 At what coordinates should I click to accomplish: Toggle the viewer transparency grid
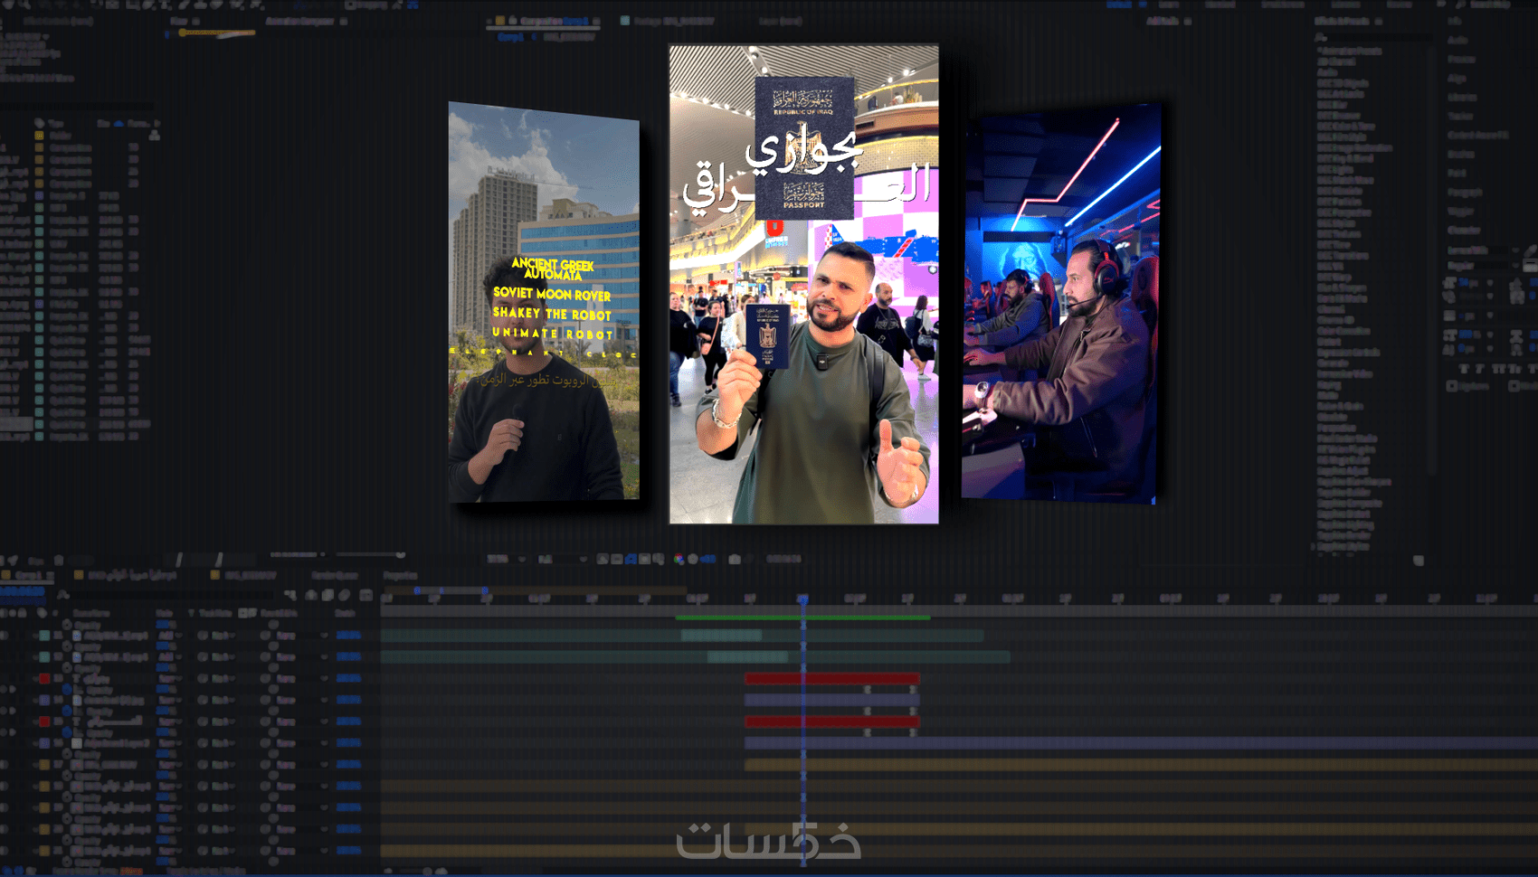617,559
